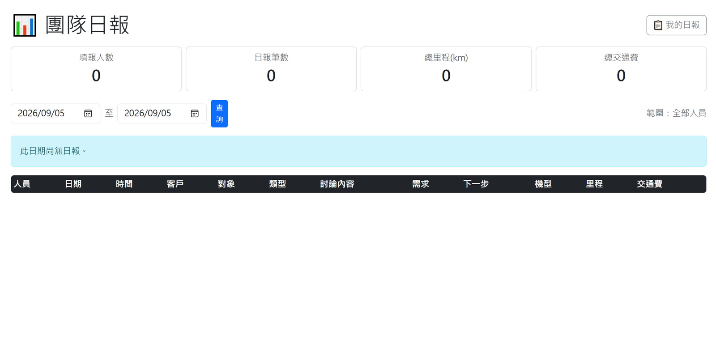Focus the end date input field

pos(162,114)
